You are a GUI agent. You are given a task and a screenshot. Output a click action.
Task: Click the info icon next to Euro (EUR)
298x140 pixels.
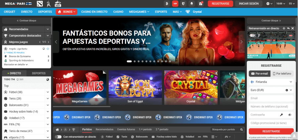(x=287, y=90)
